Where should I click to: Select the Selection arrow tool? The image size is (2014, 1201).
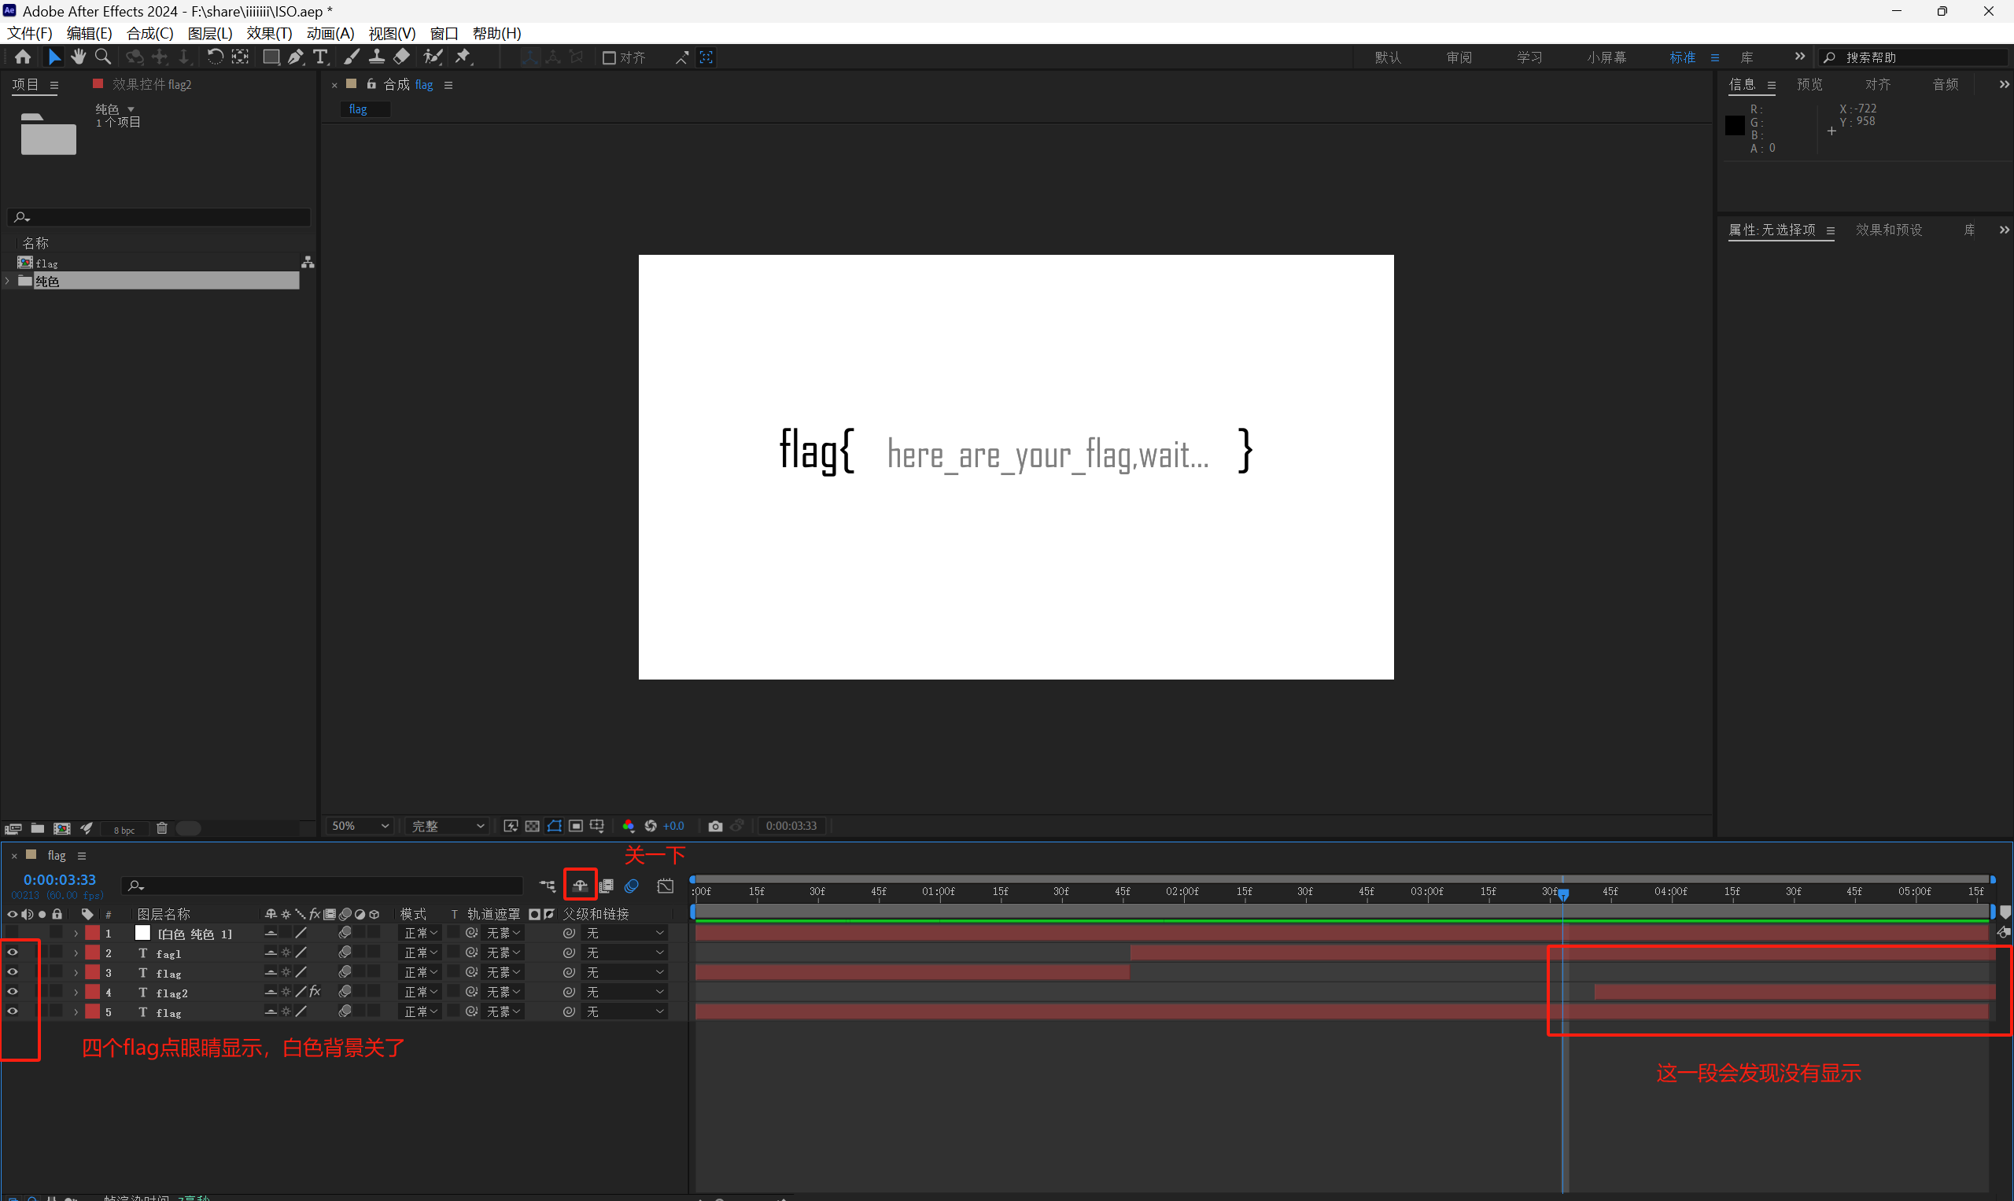click(53, 57)
